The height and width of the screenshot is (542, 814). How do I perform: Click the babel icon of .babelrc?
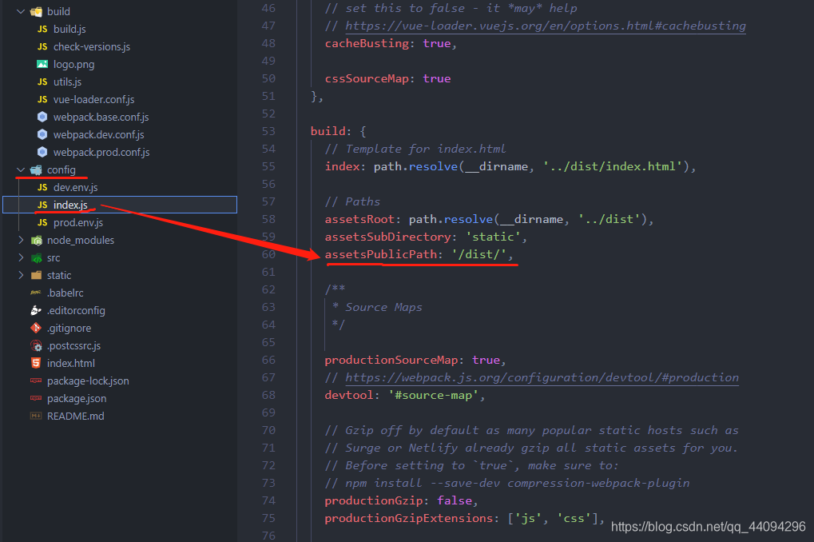pyautogui.click(x=36, y=293)
